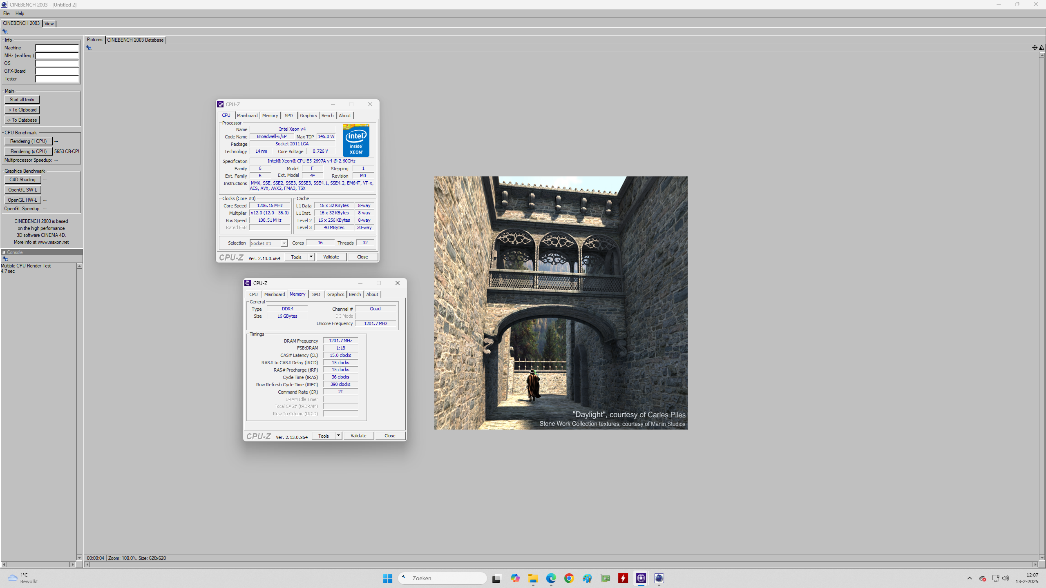Click the triangle zoom-view icon at top right
This screenshot has width=1046, height=588.
(1042, 48)
